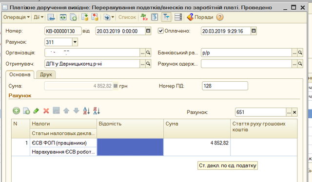This screenshot has height=182, width=312.
Task: Select the Основна tab
Action: pyautogui.click(x=19, y=74)
